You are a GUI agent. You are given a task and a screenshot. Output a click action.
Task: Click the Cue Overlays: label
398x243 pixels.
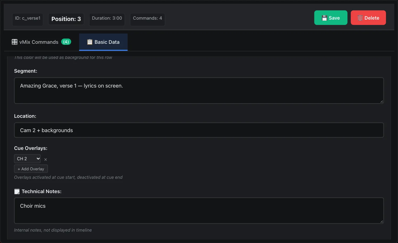31,148
